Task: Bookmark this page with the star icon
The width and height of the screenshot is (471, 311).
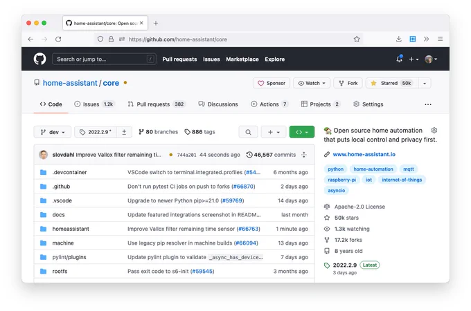Action: click(357, 39)
